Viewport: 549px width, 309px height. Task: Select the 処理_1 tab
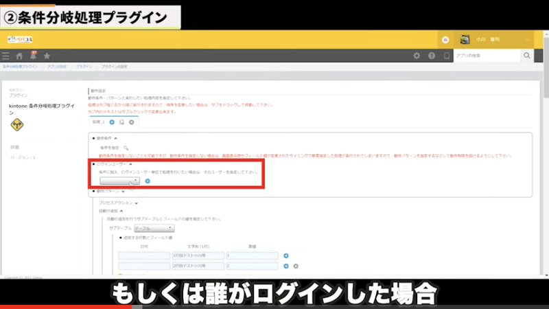98,122
